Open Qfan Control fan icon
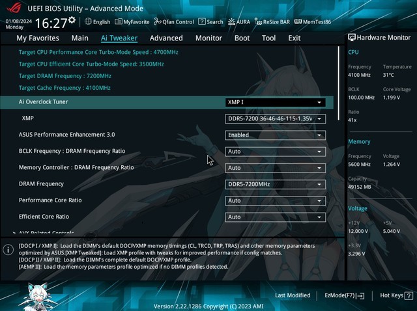 158,21
